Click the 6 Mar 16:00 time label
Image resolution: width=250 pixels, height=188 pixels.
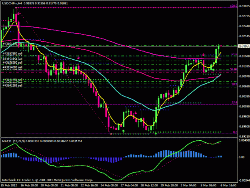[228, 186]
